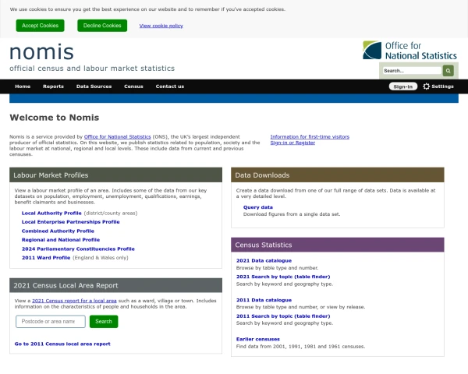The height and width of the screenshot is (374, 468).
Task: Open Information for first-time visitors
Action: point(310,137)
